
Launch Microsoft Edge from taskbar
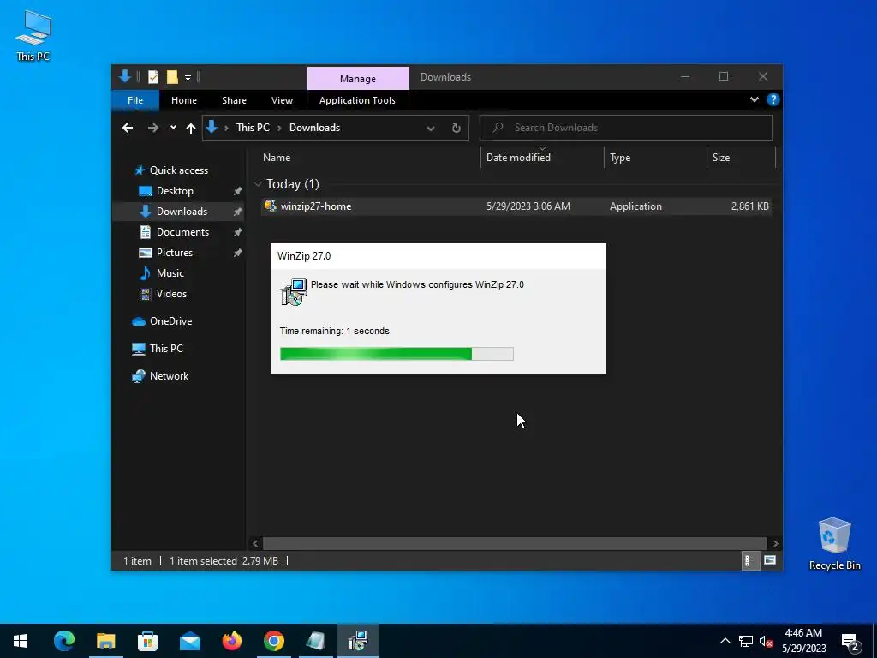63,641
